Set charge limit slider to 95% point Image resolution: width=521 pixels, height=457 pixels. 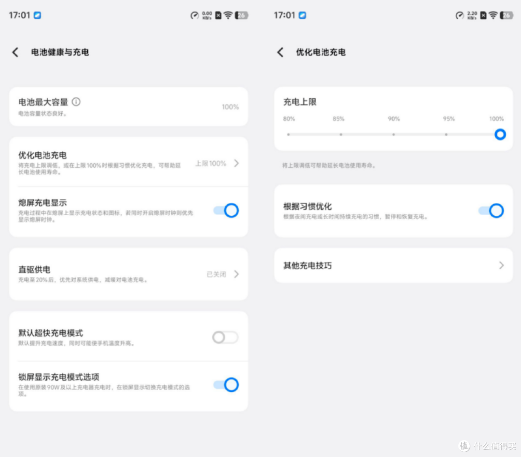(x=446, y=134)
